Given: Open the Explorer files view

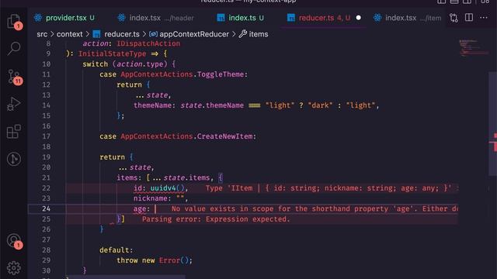Looking at the screenshot, I should pos(14,22).
